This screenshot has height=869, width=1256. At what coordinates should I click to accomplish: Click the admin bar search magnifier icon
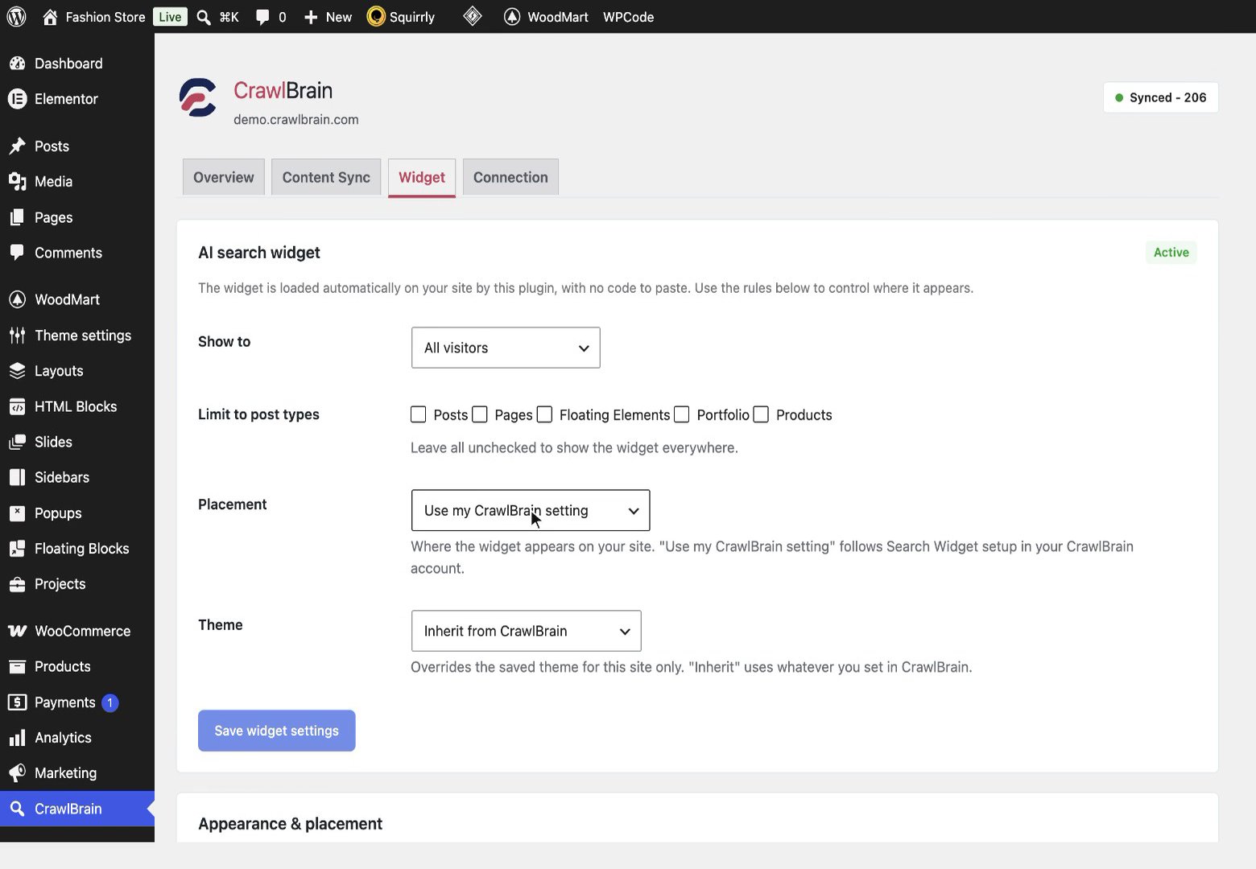point(204,17)
